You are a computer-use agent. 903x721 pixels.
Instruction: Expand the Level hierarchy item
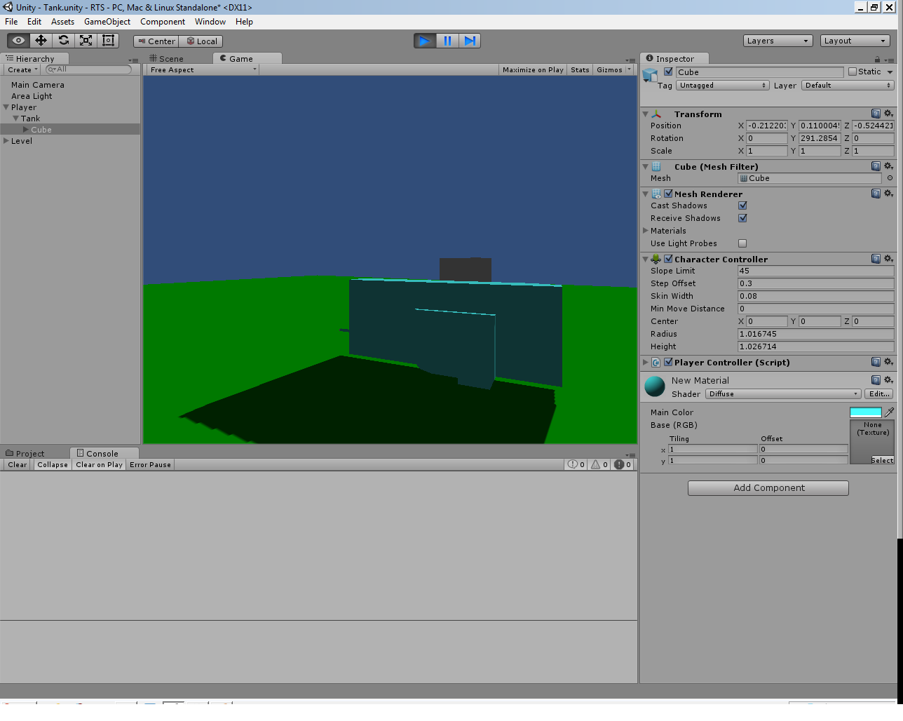(x=6, y=141)
